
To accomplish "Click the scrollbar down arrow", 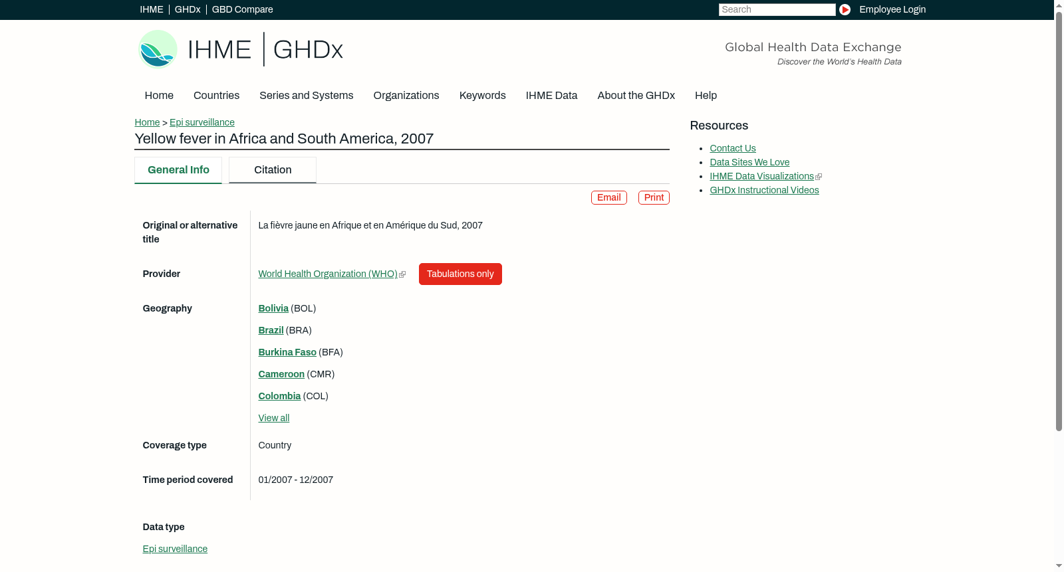I will tap(1059, 566).
